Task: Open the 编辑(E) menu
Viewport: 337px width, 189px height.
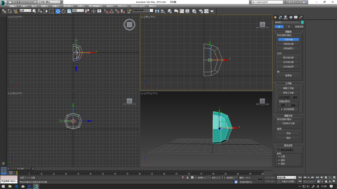Action: (13, 6)
